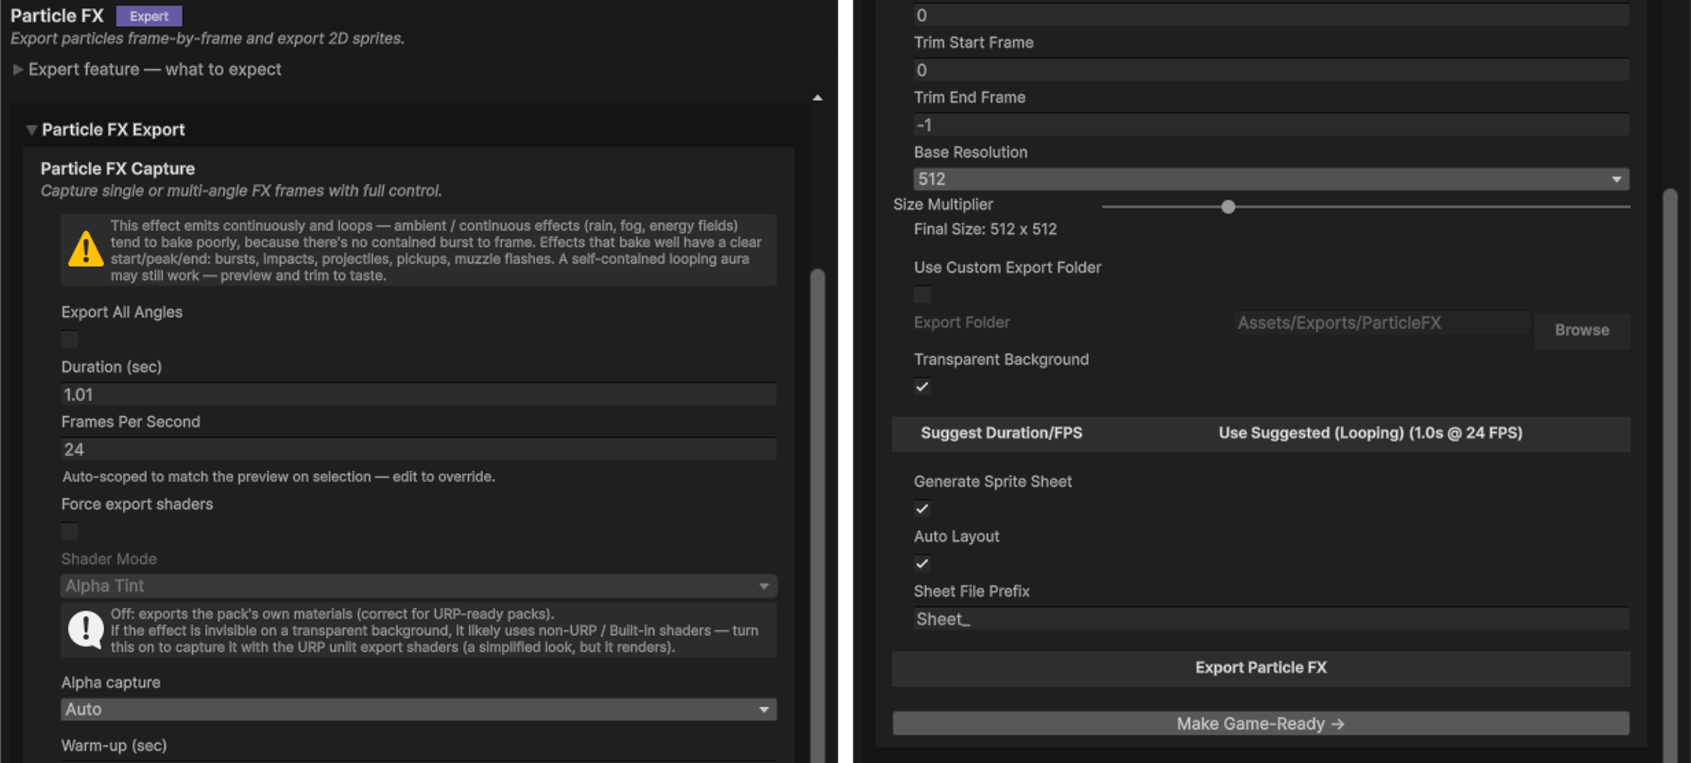
Task: Open the Shader Mode Alpha Tint dropdown
Action: pos(419,586)
